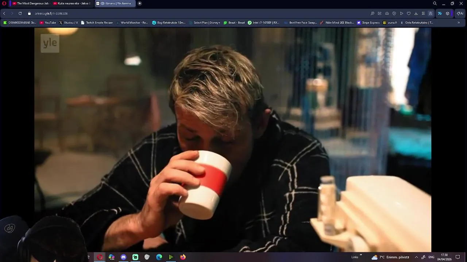Open the downloads panel
Screen dimensions: 467x262
click(x=416, y=13)
